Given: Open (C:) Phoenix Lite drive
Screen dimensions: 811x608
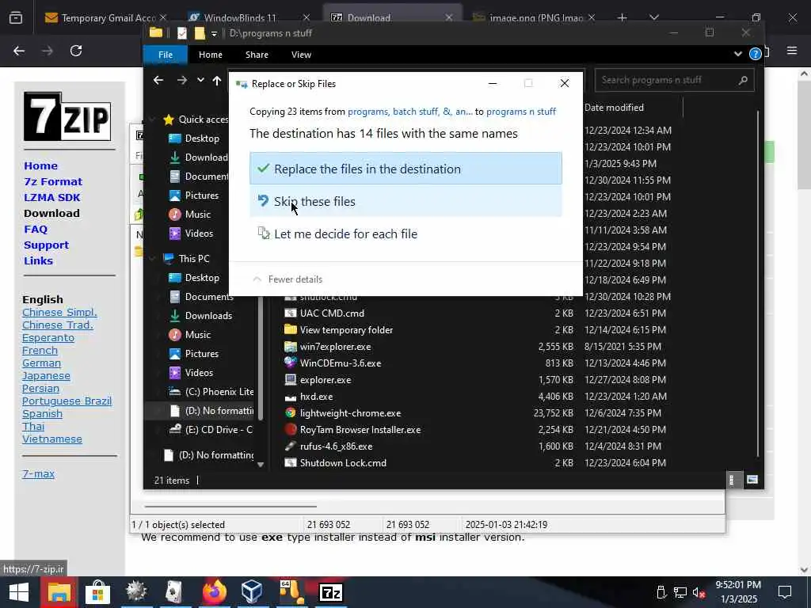Looking at the screenshot, I should click(219, 391).
